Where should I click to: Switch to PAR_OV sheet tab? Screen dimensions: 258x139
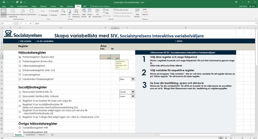(x=42, y=135)
